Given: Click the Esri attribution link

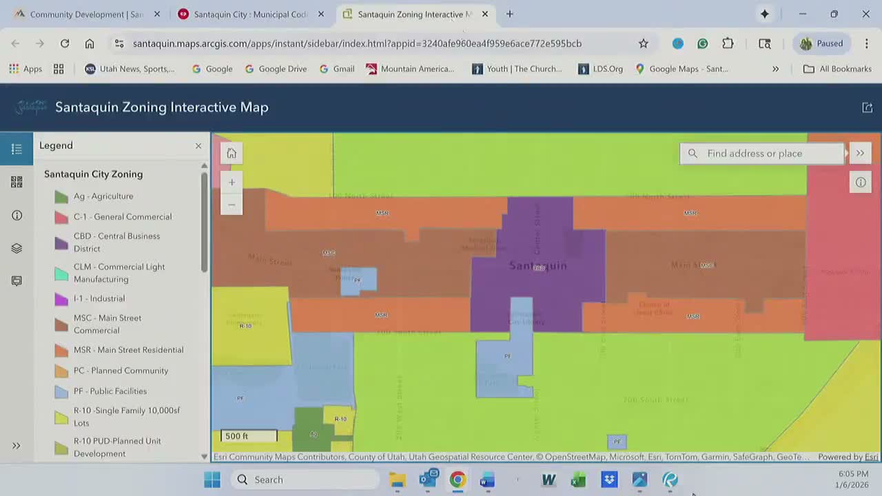Looking at the screenshot, I should (871, 457).
